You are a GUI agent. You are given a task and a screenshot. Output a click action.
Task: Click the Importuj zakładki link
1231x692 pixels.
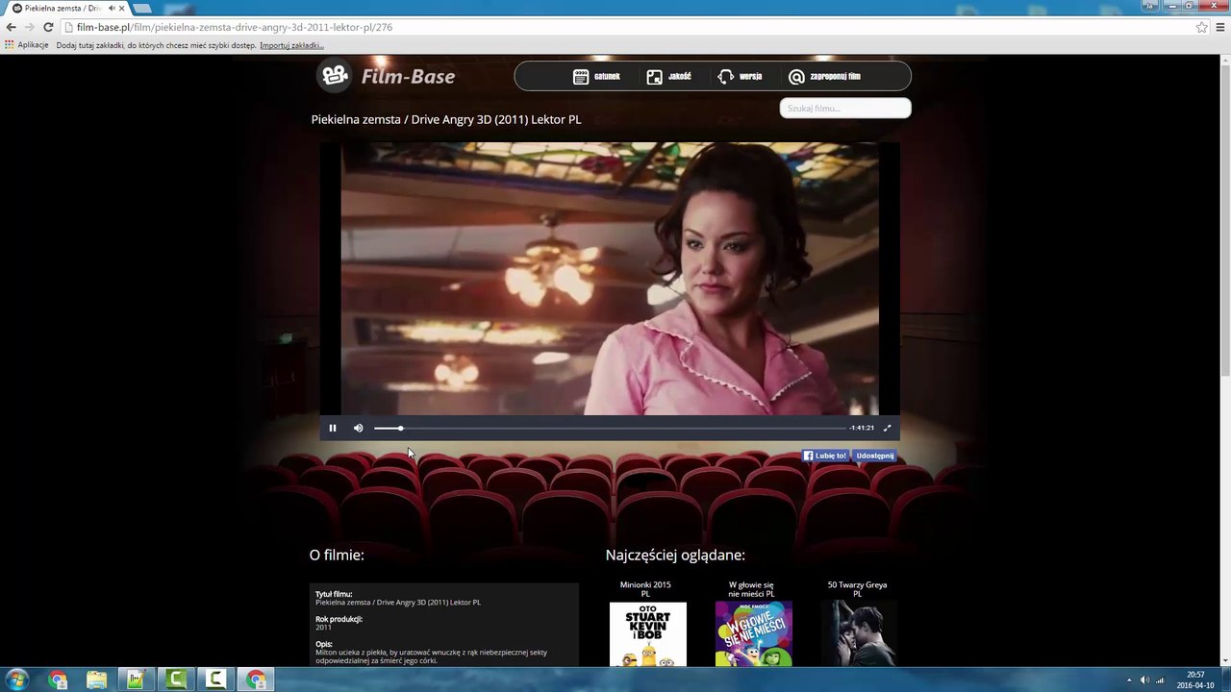click(x=291, y=45)
